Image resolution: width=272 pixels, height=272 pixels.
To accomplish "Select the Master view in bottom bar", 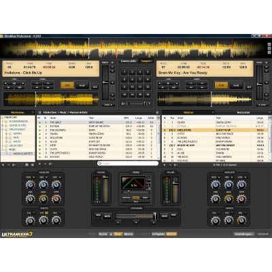I will pyautogui.click(x=129, y=234).
